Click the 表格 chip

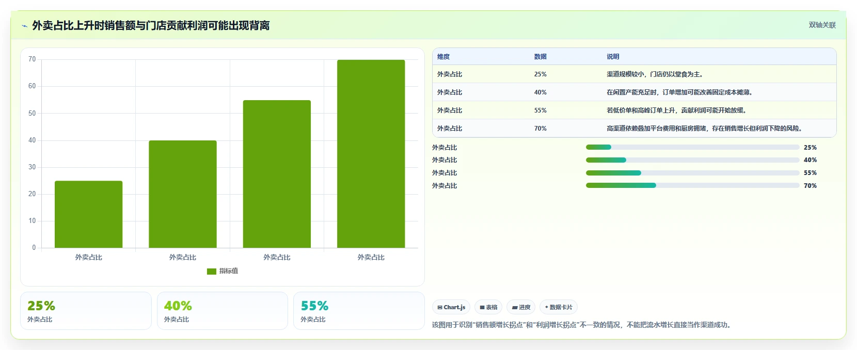(488, 307)
